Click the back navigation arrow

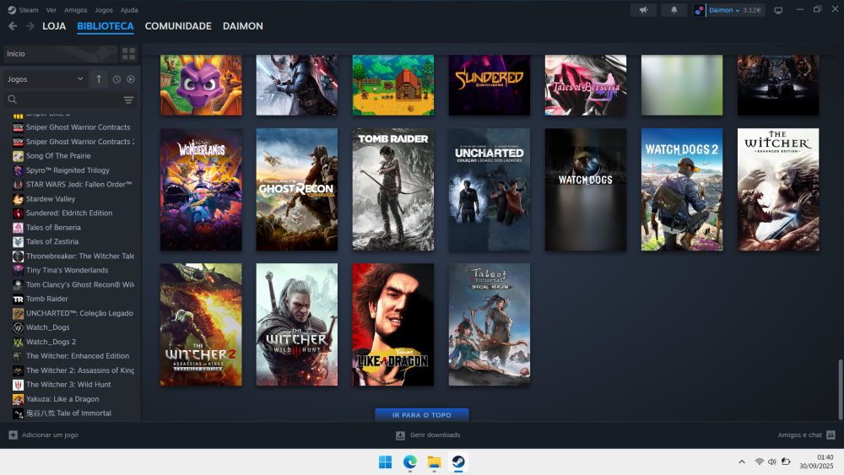coord(12,26)
